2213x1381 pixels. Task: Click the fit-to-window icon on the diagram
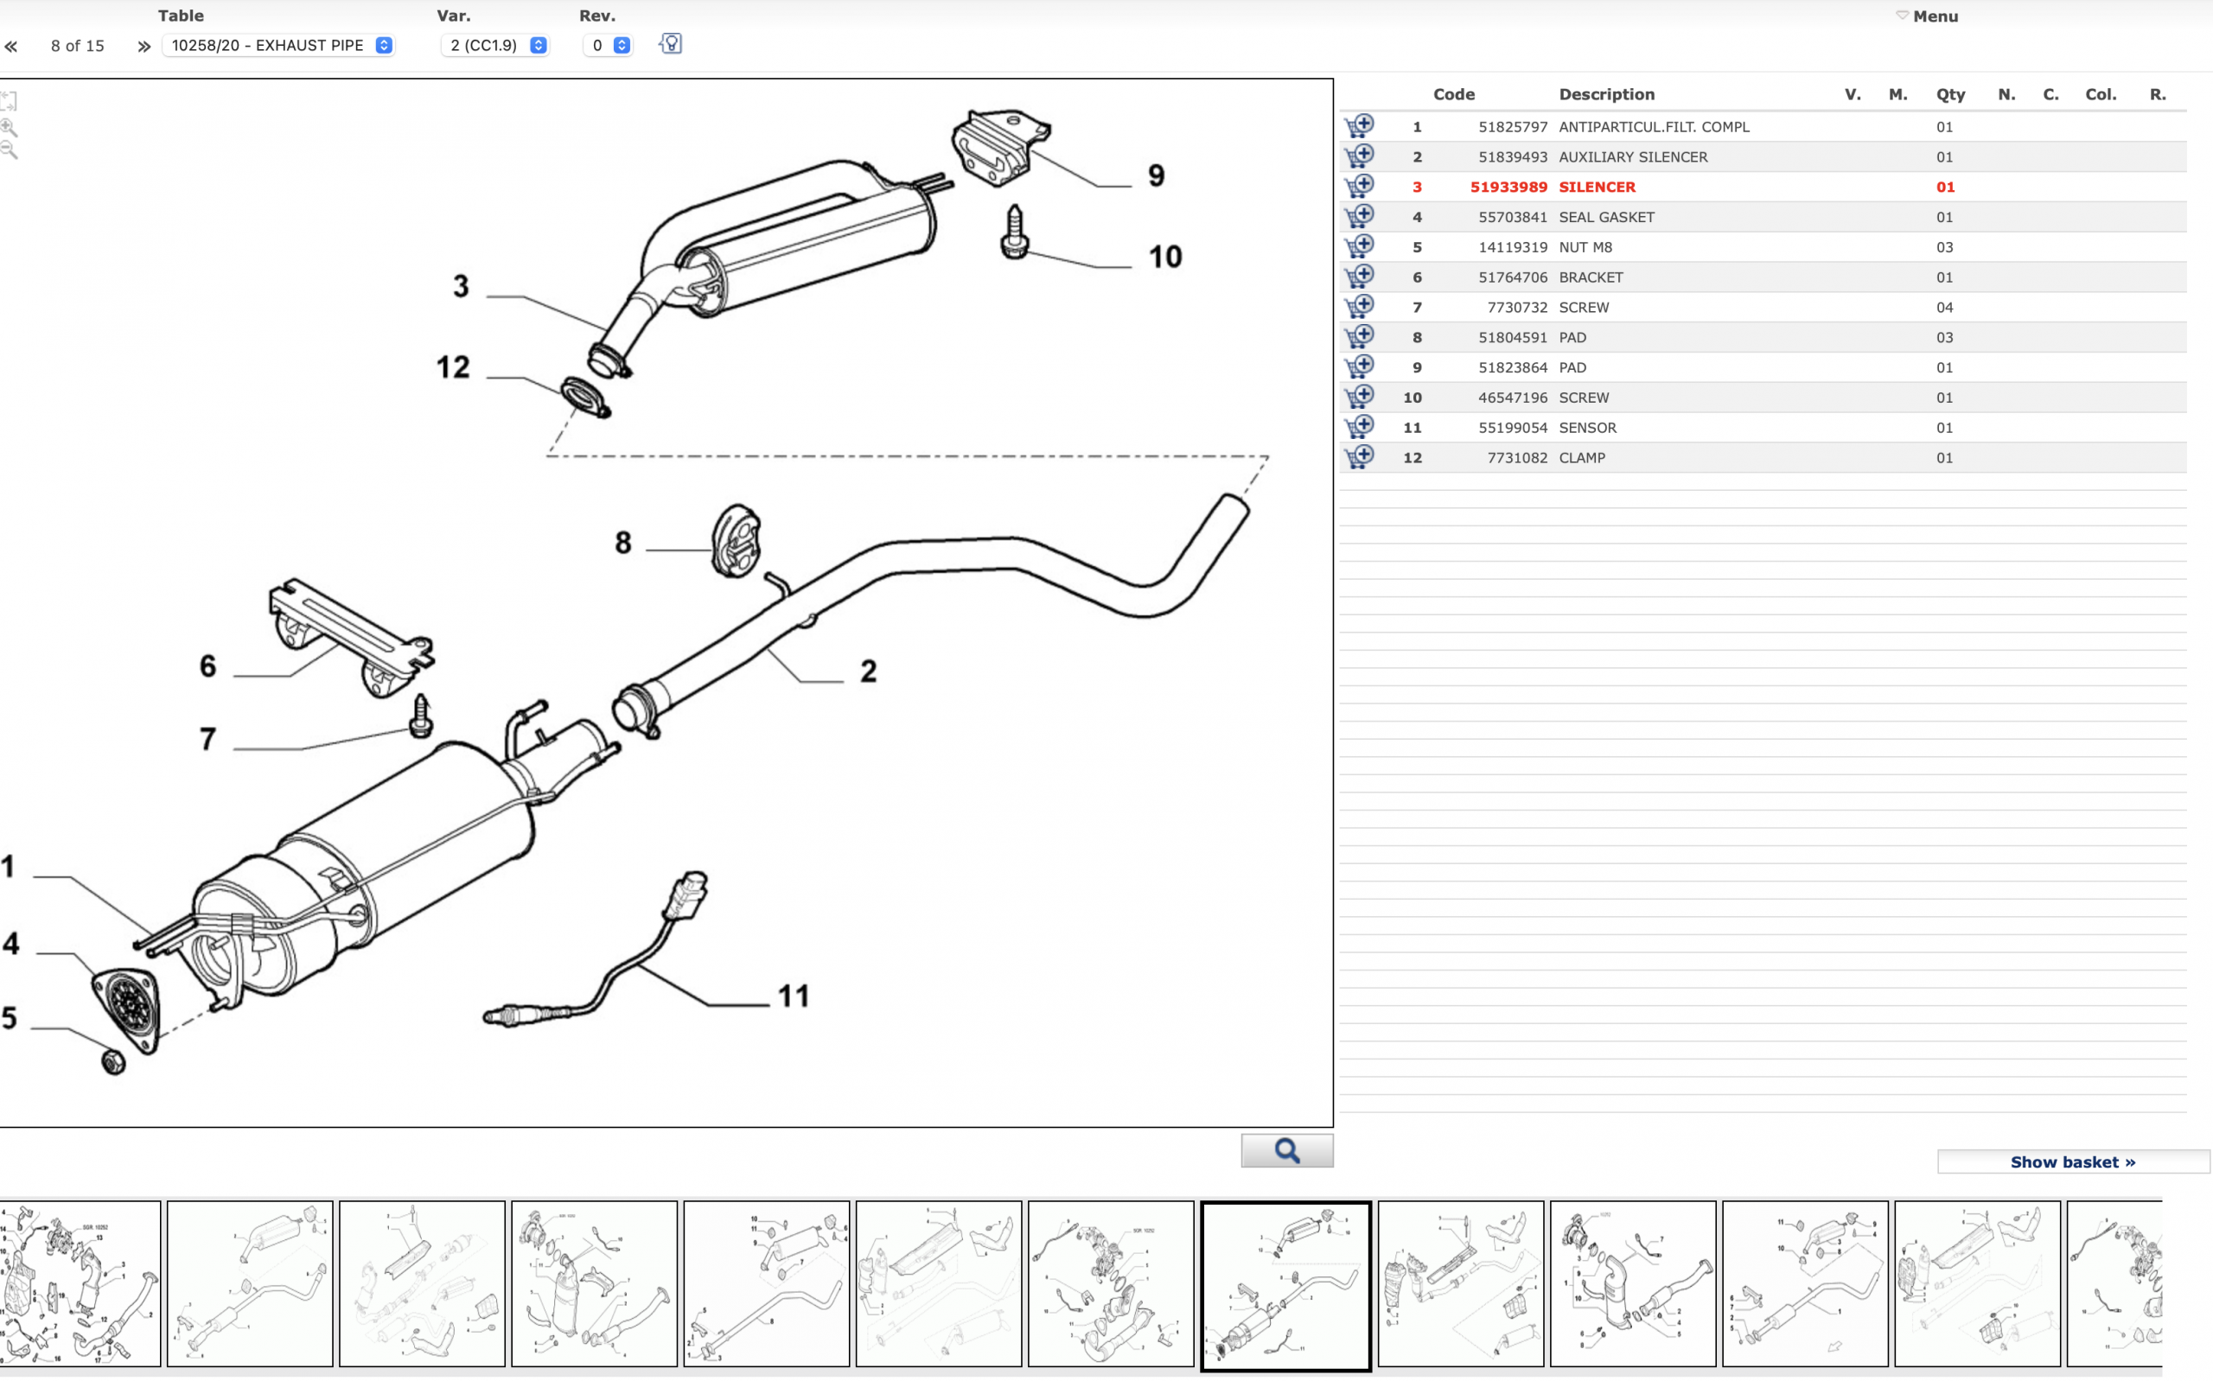coord(10,100)
